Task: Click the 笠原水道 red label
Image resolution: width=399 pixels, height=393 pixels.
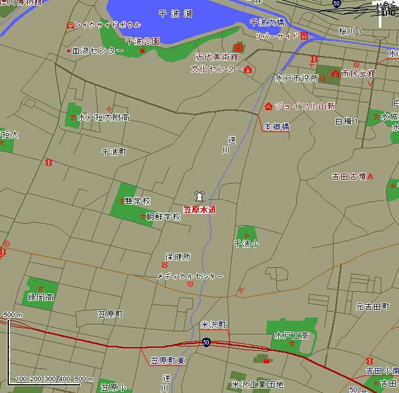Action: [199, 210]
